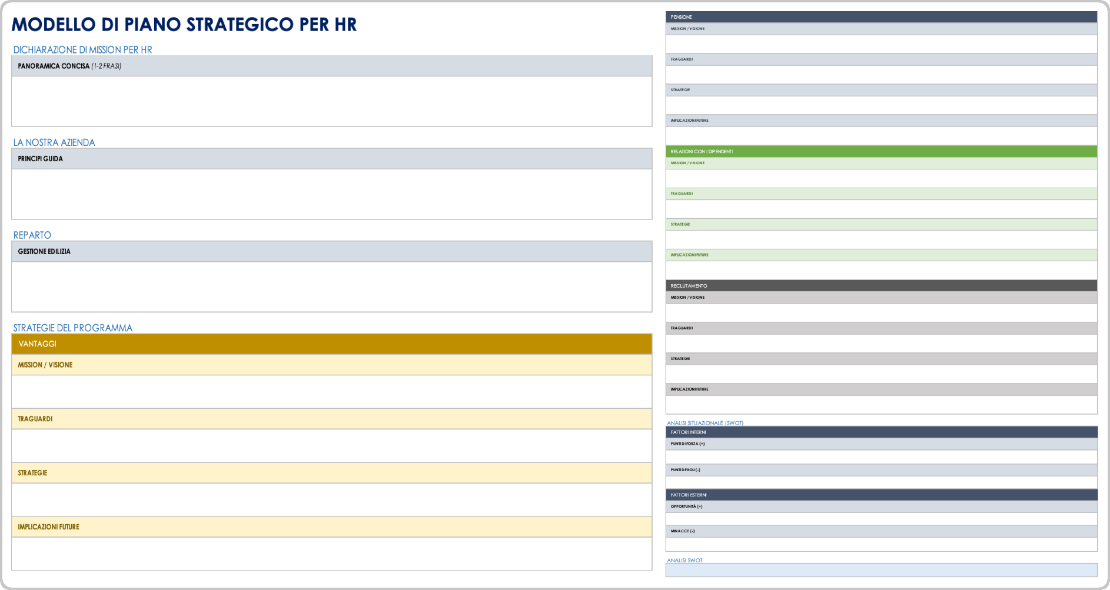This screenshot has width=1110, height=590.
Task: Select the Reparto heading
Action: pos(32,235)
